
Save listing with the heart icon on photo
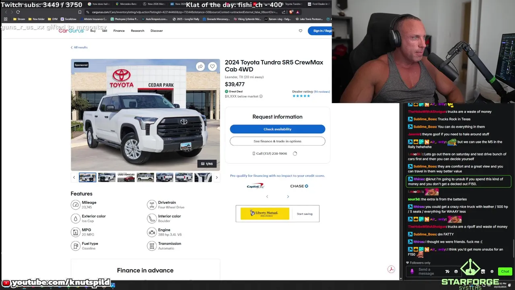(212, 66)
